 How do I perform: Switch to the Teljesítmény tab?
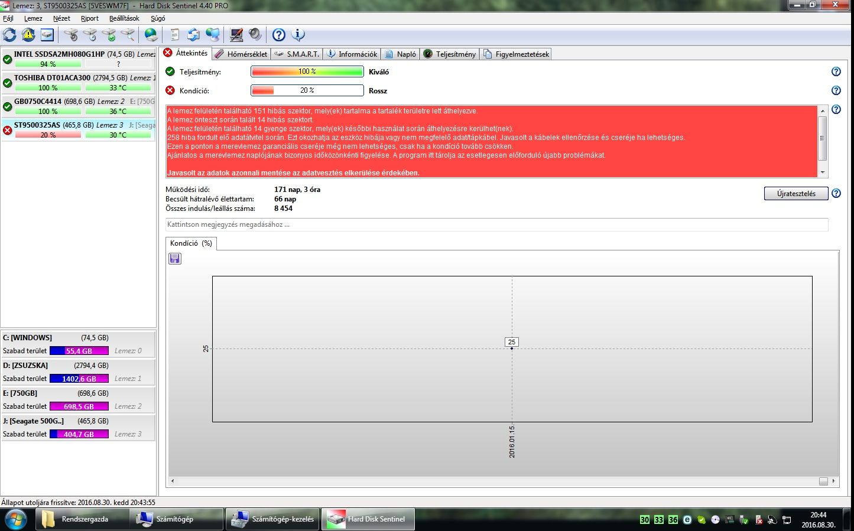[x=450, y=54]
